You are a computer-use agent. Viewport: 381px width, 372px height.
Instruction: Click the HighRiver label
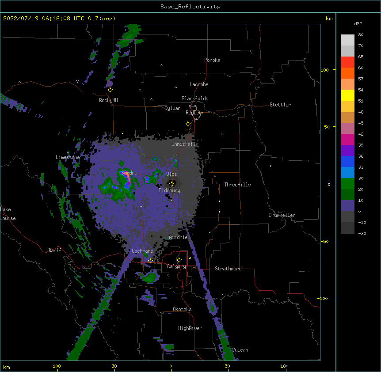click(190, 328)
